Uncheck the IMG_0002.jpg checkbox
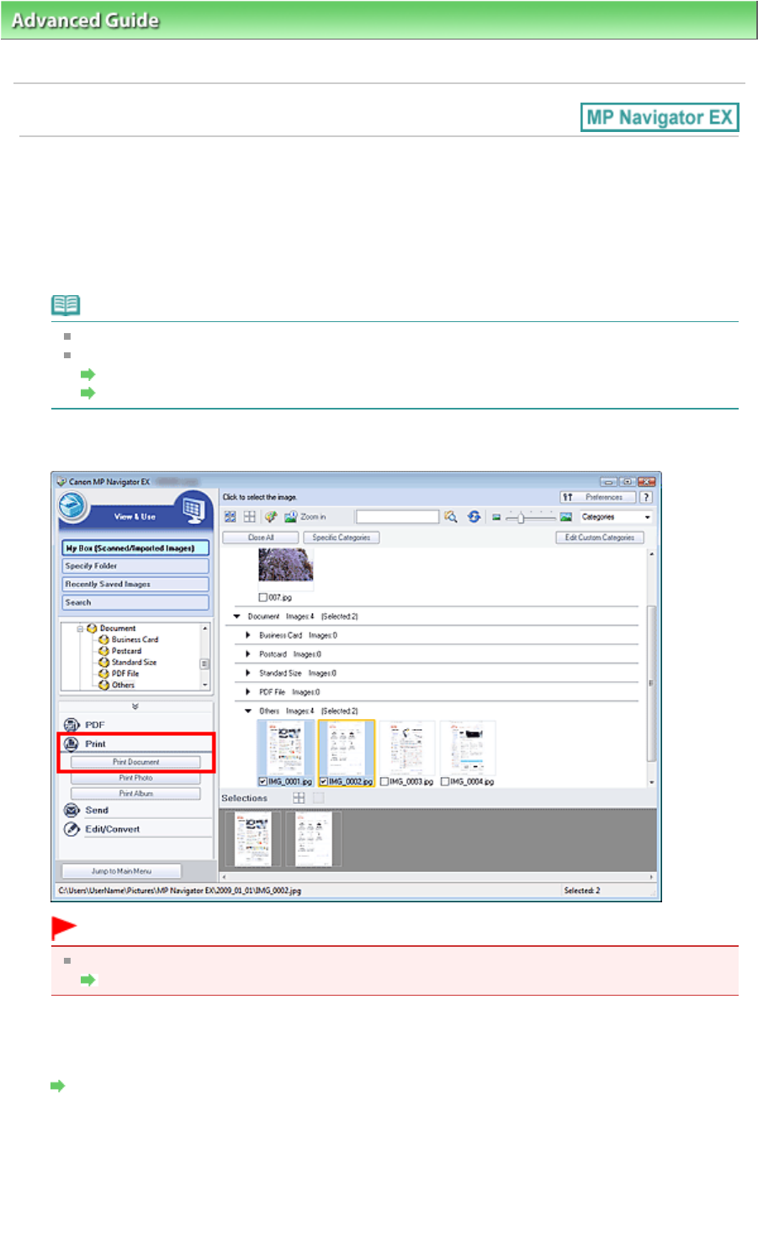Image resolution: width=758 pixels, height=1237 pixels. click(x=324, y=781)
